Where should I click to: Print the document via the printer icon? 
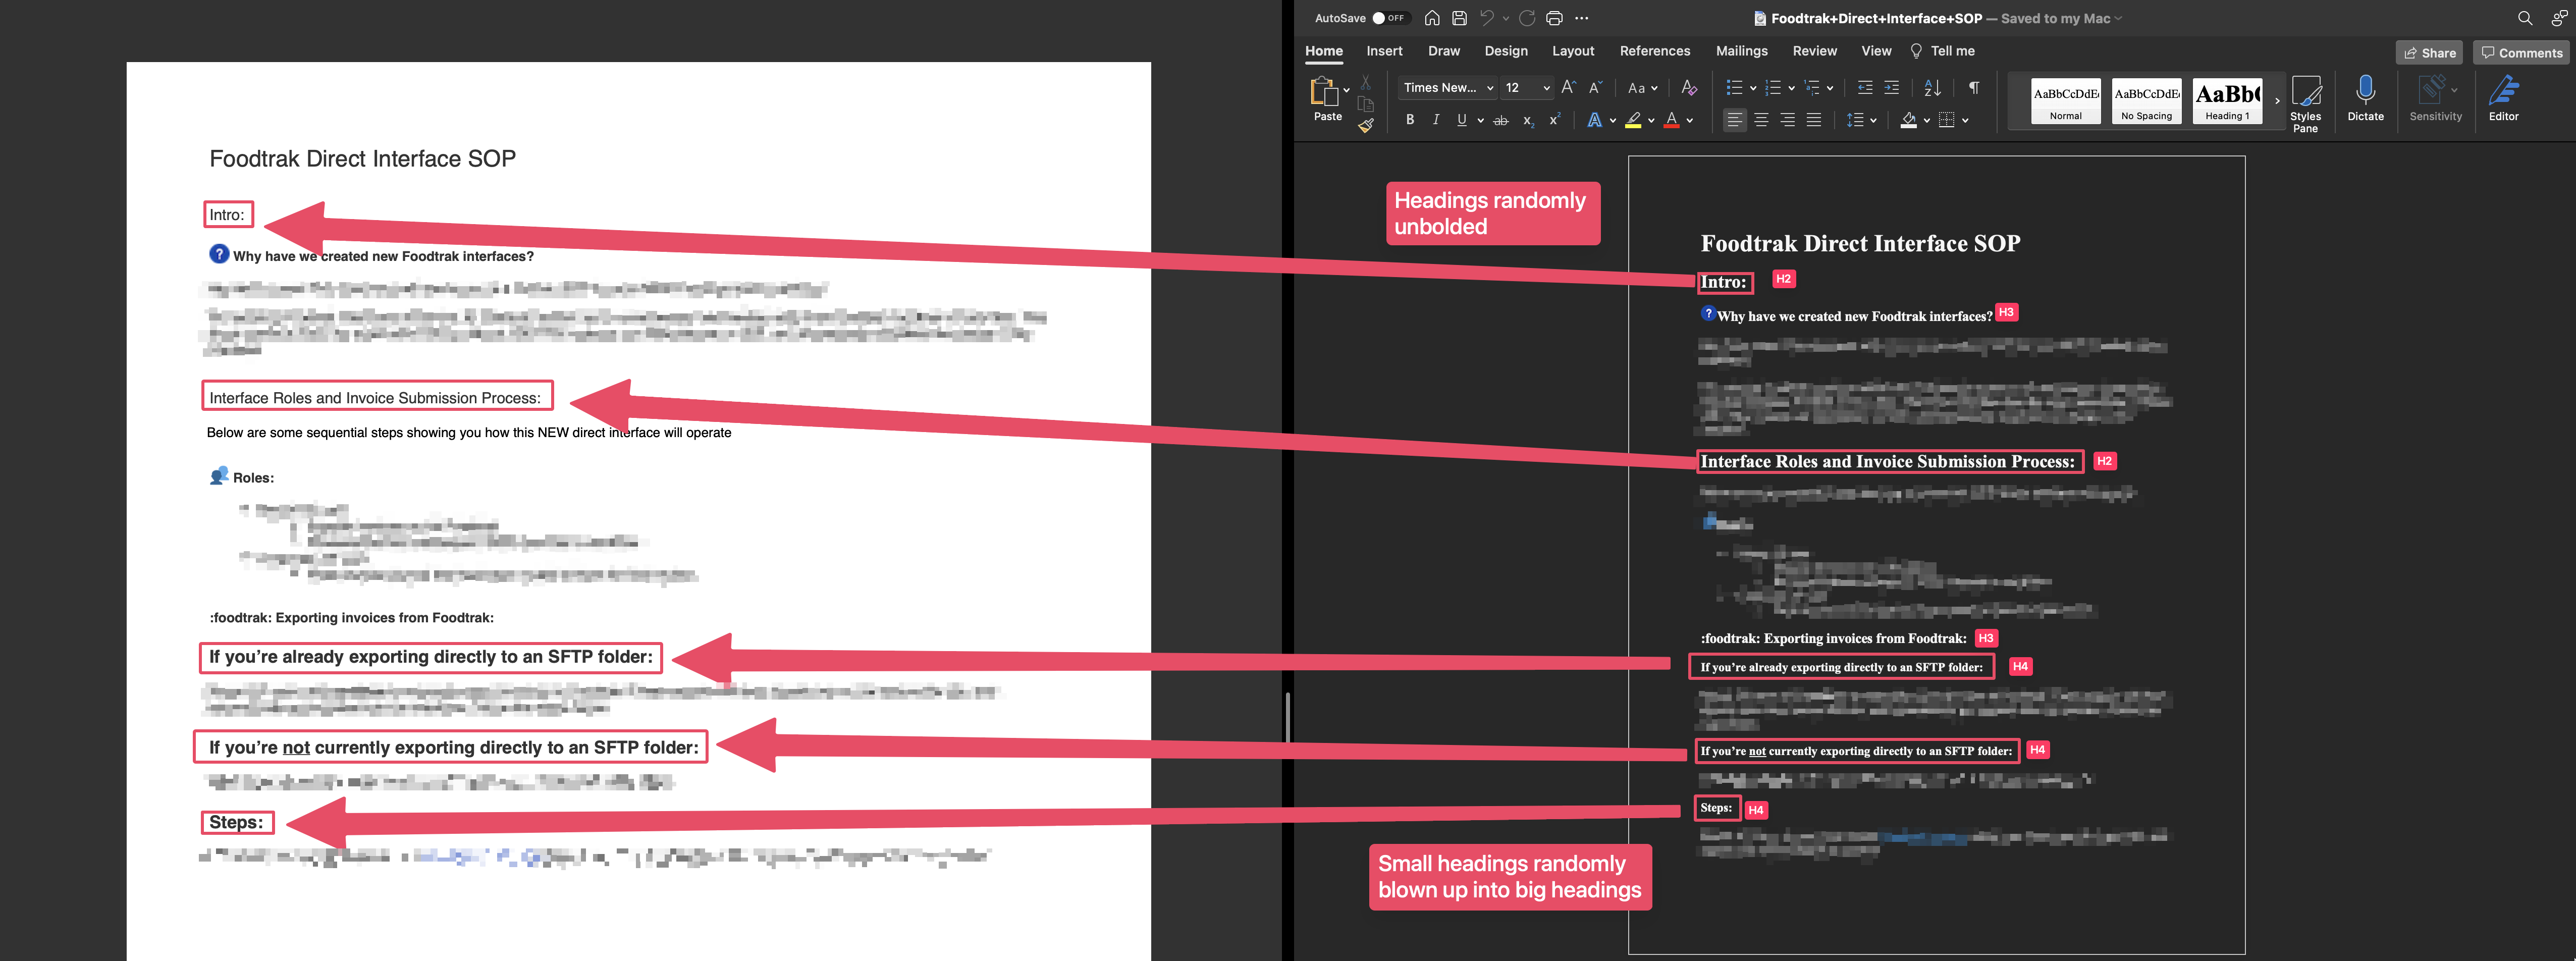[1554, 18]
